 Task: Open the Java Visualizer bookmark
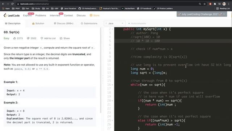pyautogui.click(x=69, y=8)
